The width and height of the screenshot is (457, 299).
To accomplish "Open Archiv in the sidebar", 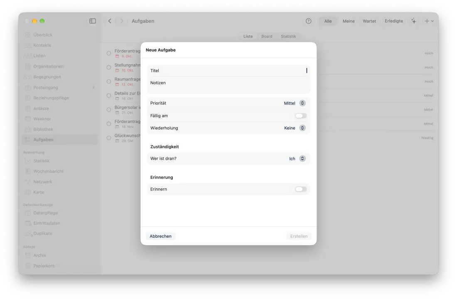I will point(60,255).
